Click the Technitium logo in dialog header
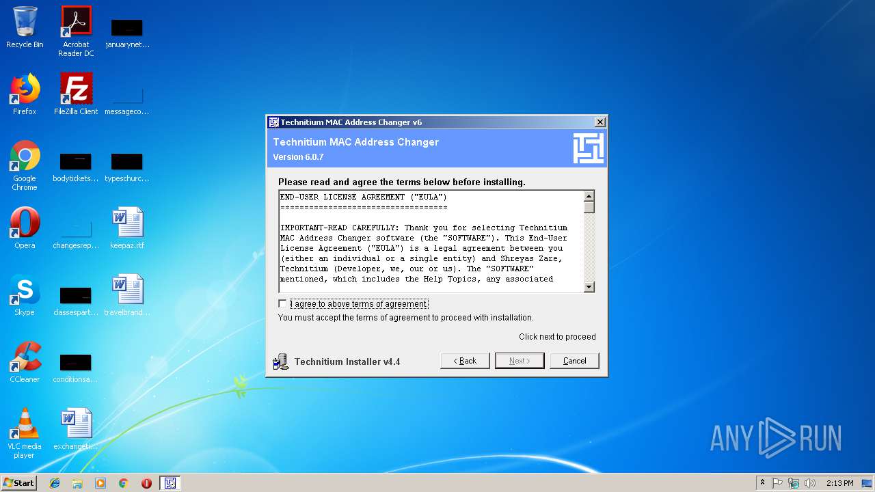 coord(589,148)
